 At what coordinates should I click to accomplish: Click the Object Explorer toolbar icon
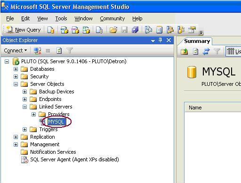point(170,30)
